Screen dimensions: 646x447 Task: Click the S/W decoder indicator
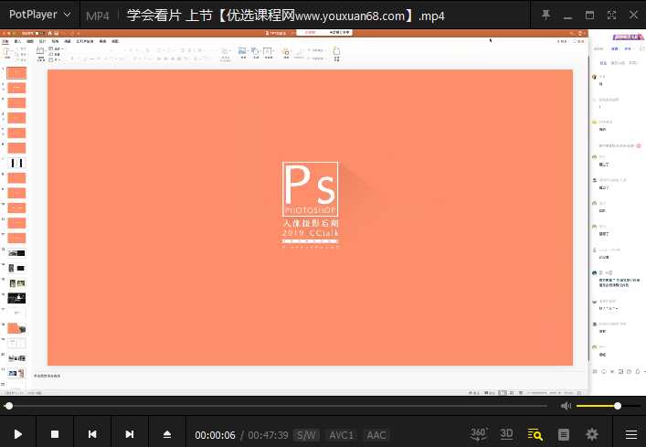306,435
